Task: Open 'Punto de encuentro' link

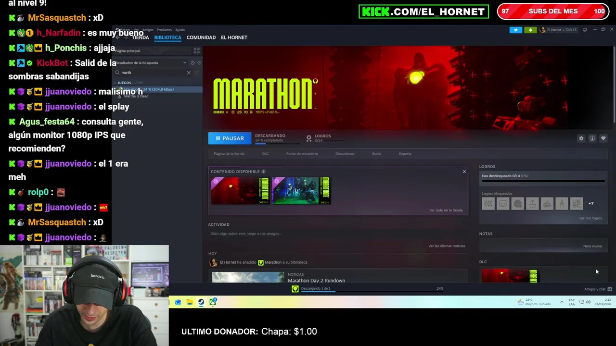Action: pos(302,154)
